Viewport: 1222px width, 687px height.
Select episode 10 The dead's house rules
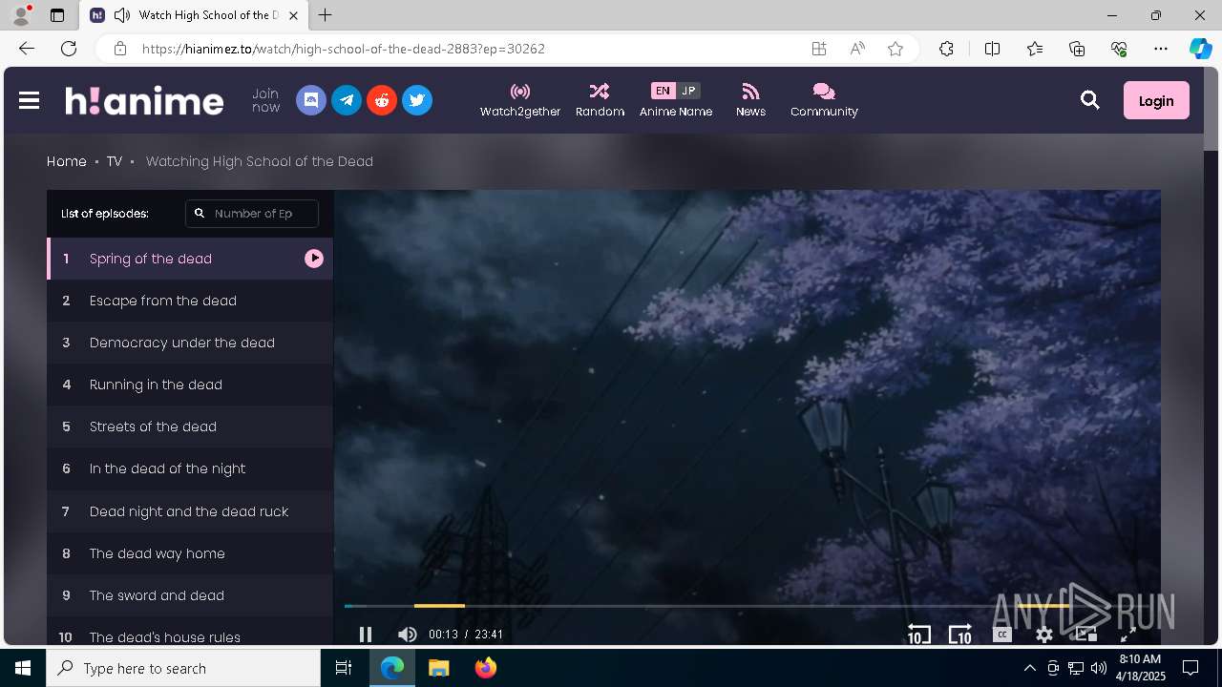(x=190, y=632)
